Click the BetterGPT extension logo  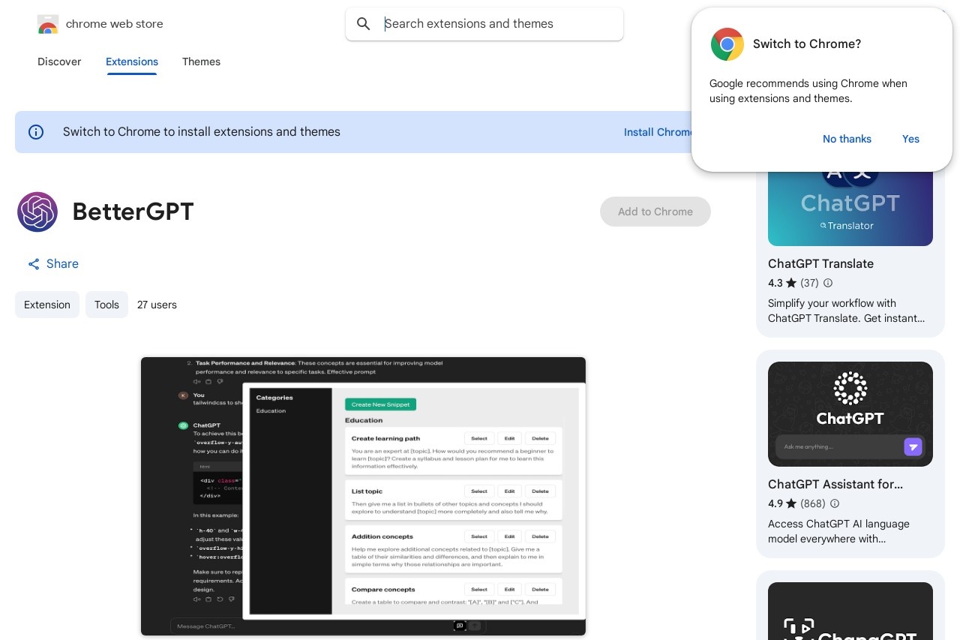pos(37,212)
